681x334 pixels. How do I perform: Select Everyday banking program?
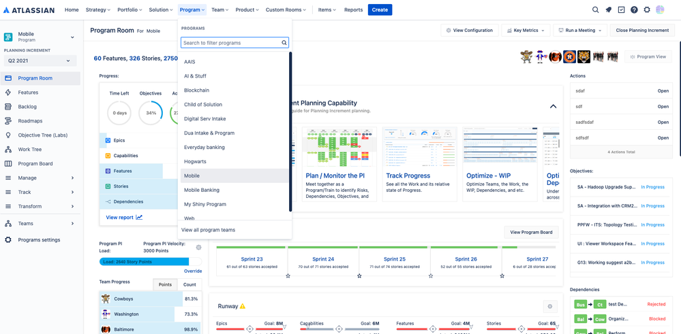pos(234,148)
